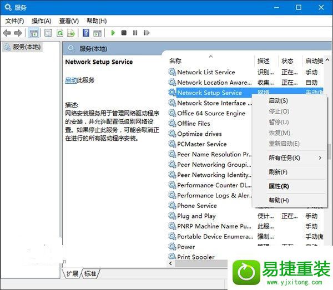
Task: Toggle the show/hide console tree icon
Action: [x=33, y=33]
